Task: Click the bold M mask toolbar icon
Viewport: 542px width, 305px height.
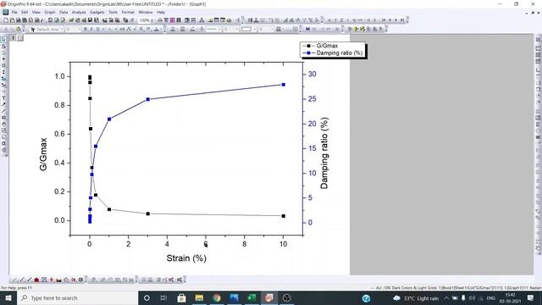Action: click(x=307, y=30)
